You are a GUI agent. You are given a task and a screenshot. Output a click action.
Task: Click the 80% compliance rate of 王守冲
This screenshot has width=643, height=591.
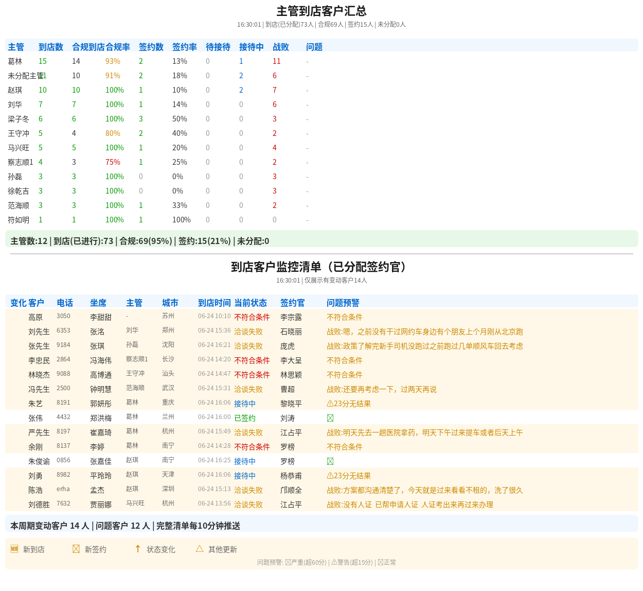(113, 133)
